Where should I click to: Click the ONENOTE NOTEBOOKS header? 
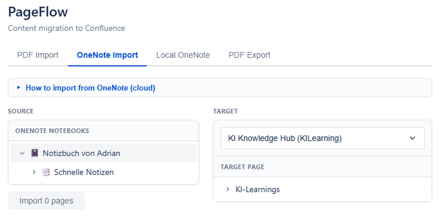click(52, 131)
